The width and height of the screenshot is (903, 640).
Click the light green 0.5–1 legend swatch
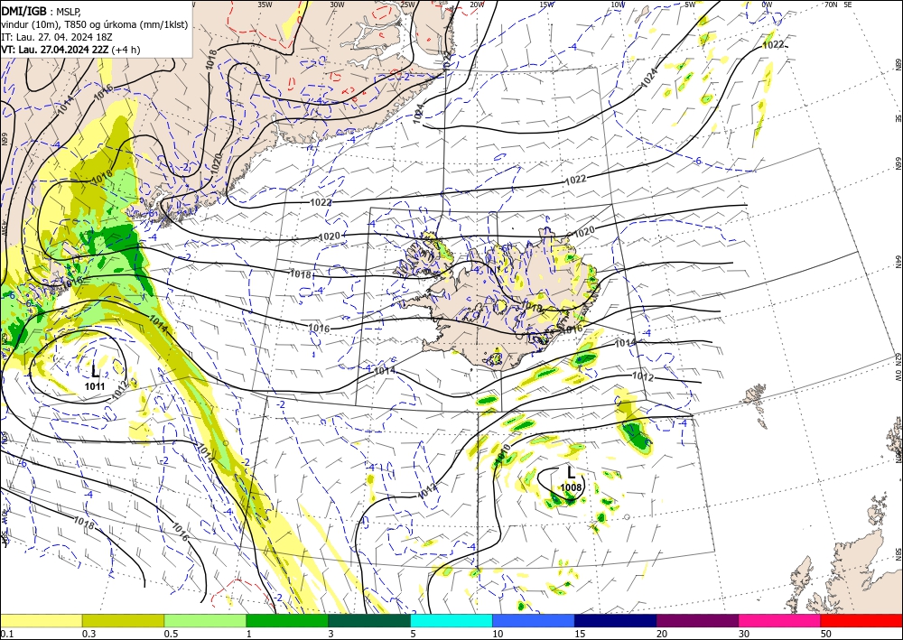205,620
